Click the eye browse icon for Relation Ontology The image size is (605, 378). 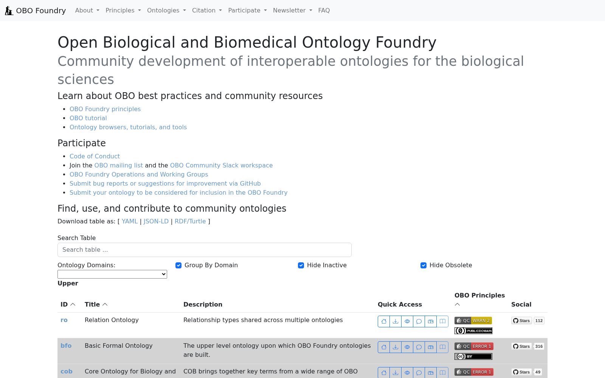pos(407,321)
